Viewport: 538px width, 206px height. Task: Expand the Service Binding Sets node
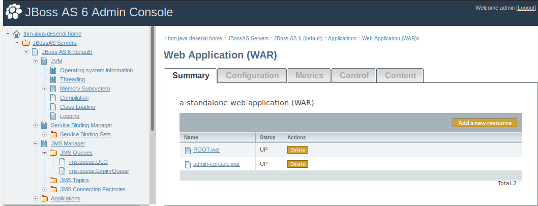(x=44, y=134)
